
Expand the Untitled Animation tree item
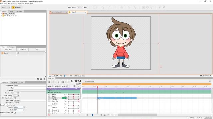pos(1,16)
